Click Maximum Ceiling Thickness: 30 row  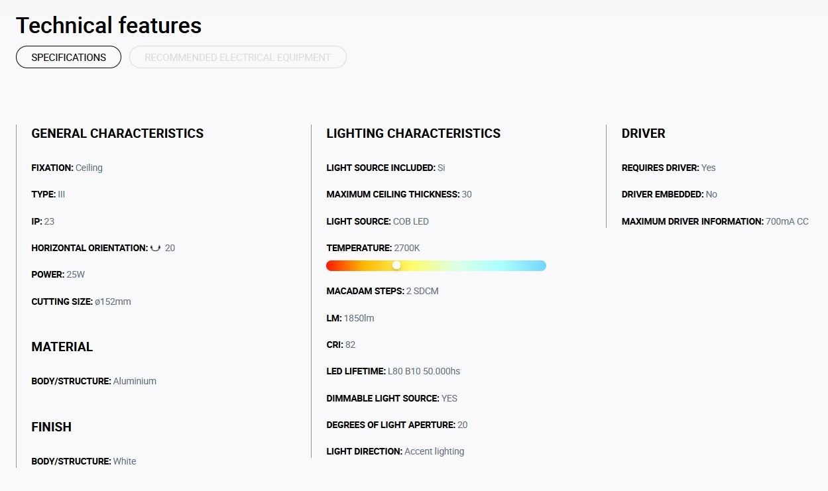[399, 194]
